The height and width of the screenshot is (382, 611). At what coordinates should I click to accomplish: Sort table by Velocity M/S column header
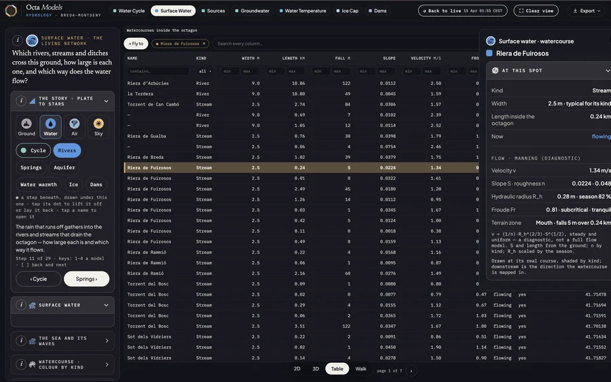click(x=426, y=58)
